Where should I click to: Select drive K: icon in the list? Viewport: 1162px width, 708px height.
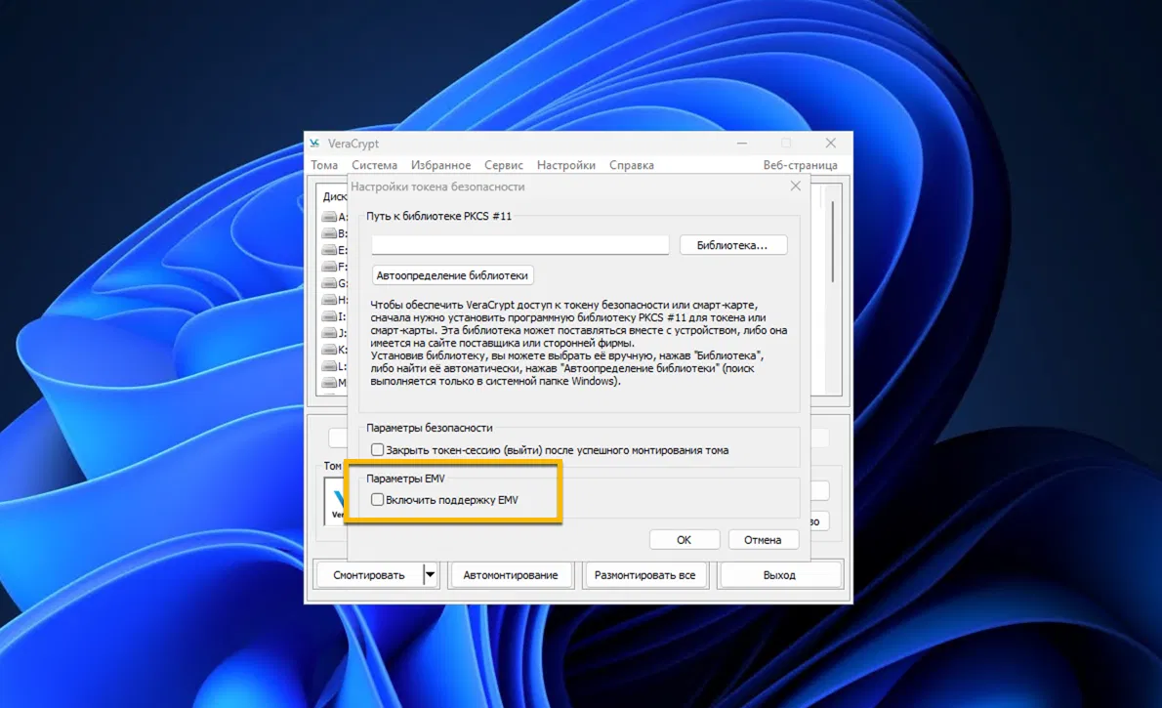coord(329,350)
